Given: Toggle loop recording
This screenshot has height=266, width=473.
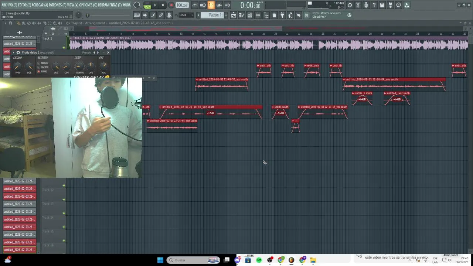Looking at the screenshot, I should [x=227, y=5].
